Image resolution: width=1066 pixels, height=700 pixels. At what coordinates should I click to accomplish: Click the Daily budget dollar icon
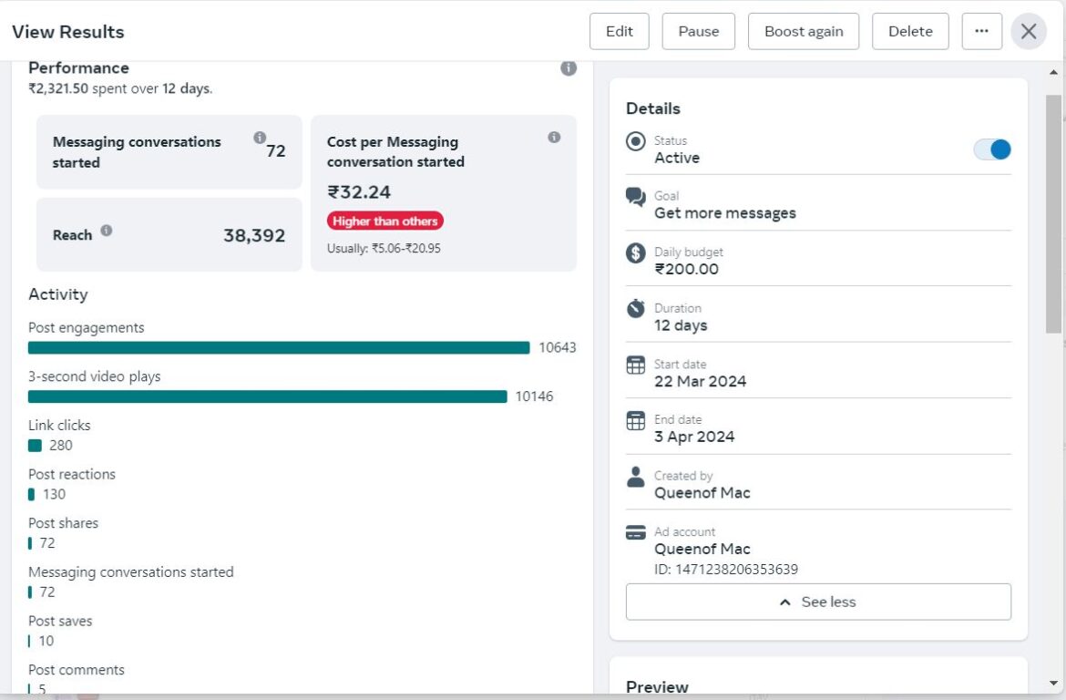(x=636, y=253)
